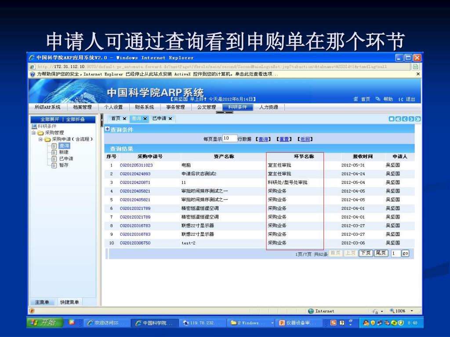This screenshot has width=450, height=337.
Task: Collapse 采购申请（含流程） tree node
Action: [40, 139]
